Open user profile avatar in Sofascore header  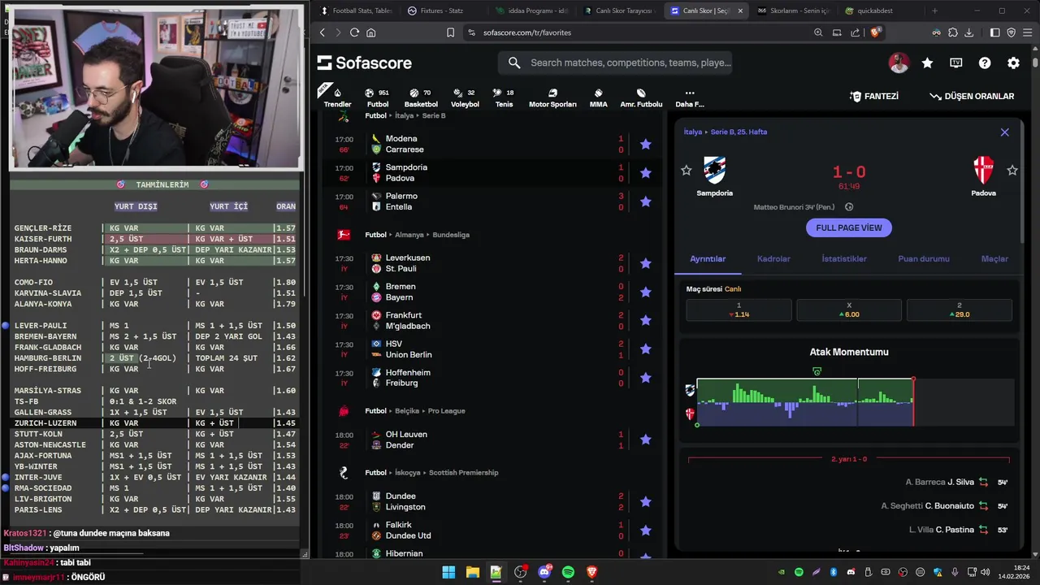[x=899, y=63]
